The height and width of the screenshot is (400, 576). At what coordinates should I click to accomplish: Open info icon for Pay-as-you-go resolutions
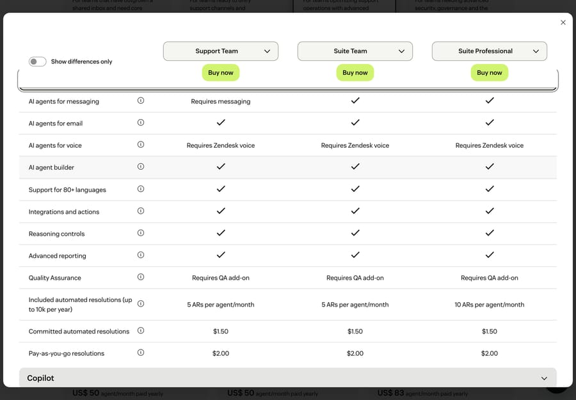click(141, 353)
